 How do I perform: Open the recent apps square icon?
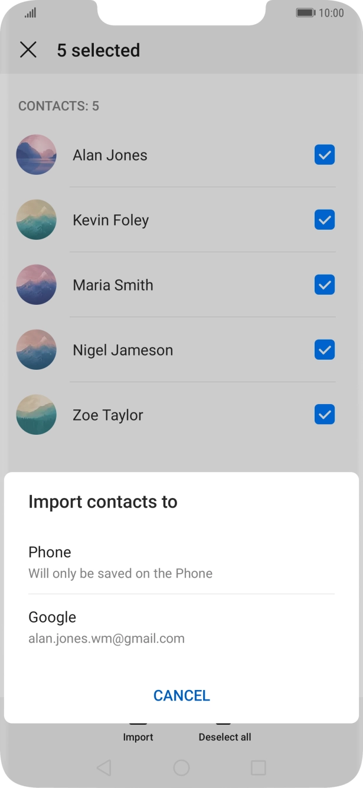click(x=258, y=767)
